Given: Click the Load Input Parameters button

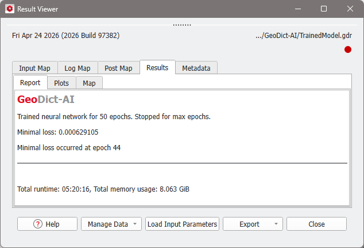Looking at the screenshot, I should [x=182, y=224].
